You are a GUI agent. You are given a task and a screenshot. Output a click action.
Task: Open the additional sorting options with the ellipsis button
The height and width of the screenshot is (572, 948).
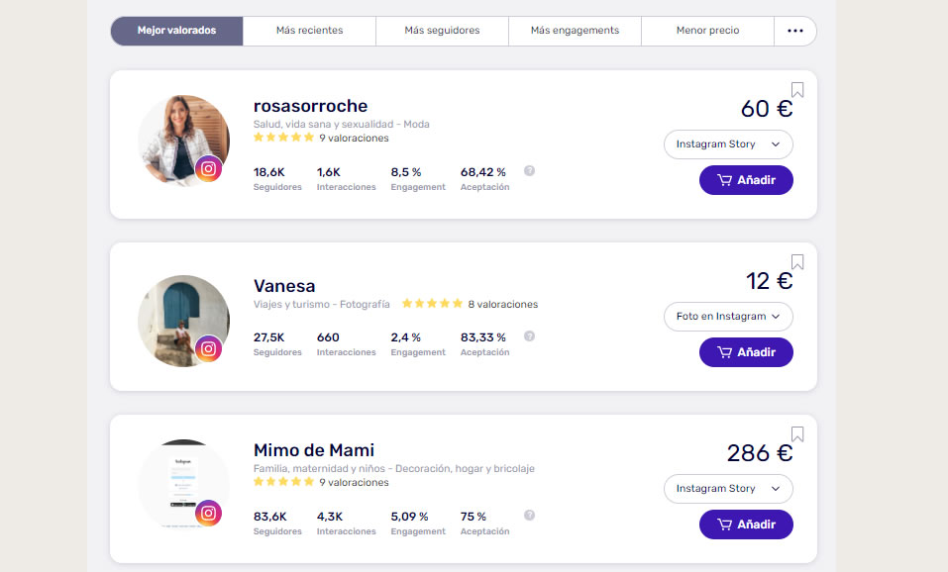(795, 31)
